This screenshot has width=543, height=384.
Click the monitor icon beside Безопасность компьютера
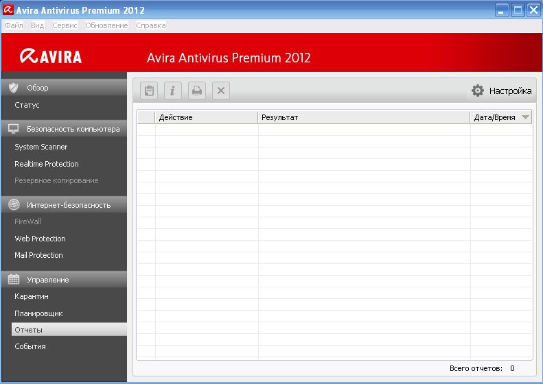[x=14, y=129]
